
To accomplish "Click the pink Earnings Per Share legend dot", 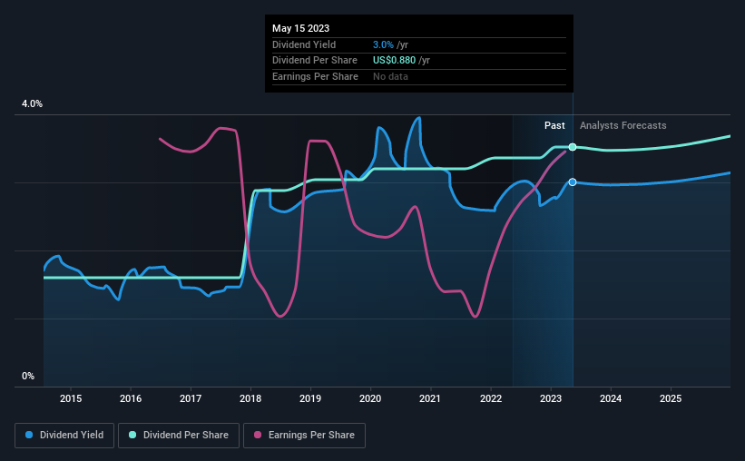I will [x=258, y=435].
